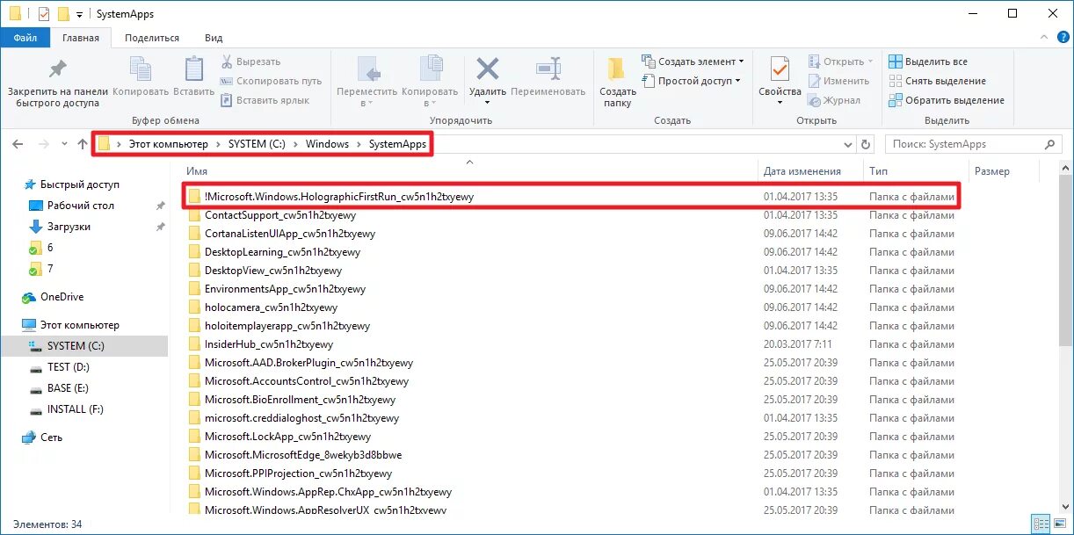Select the ContactSupport_cw5n1h2txyewy folder

279,215
